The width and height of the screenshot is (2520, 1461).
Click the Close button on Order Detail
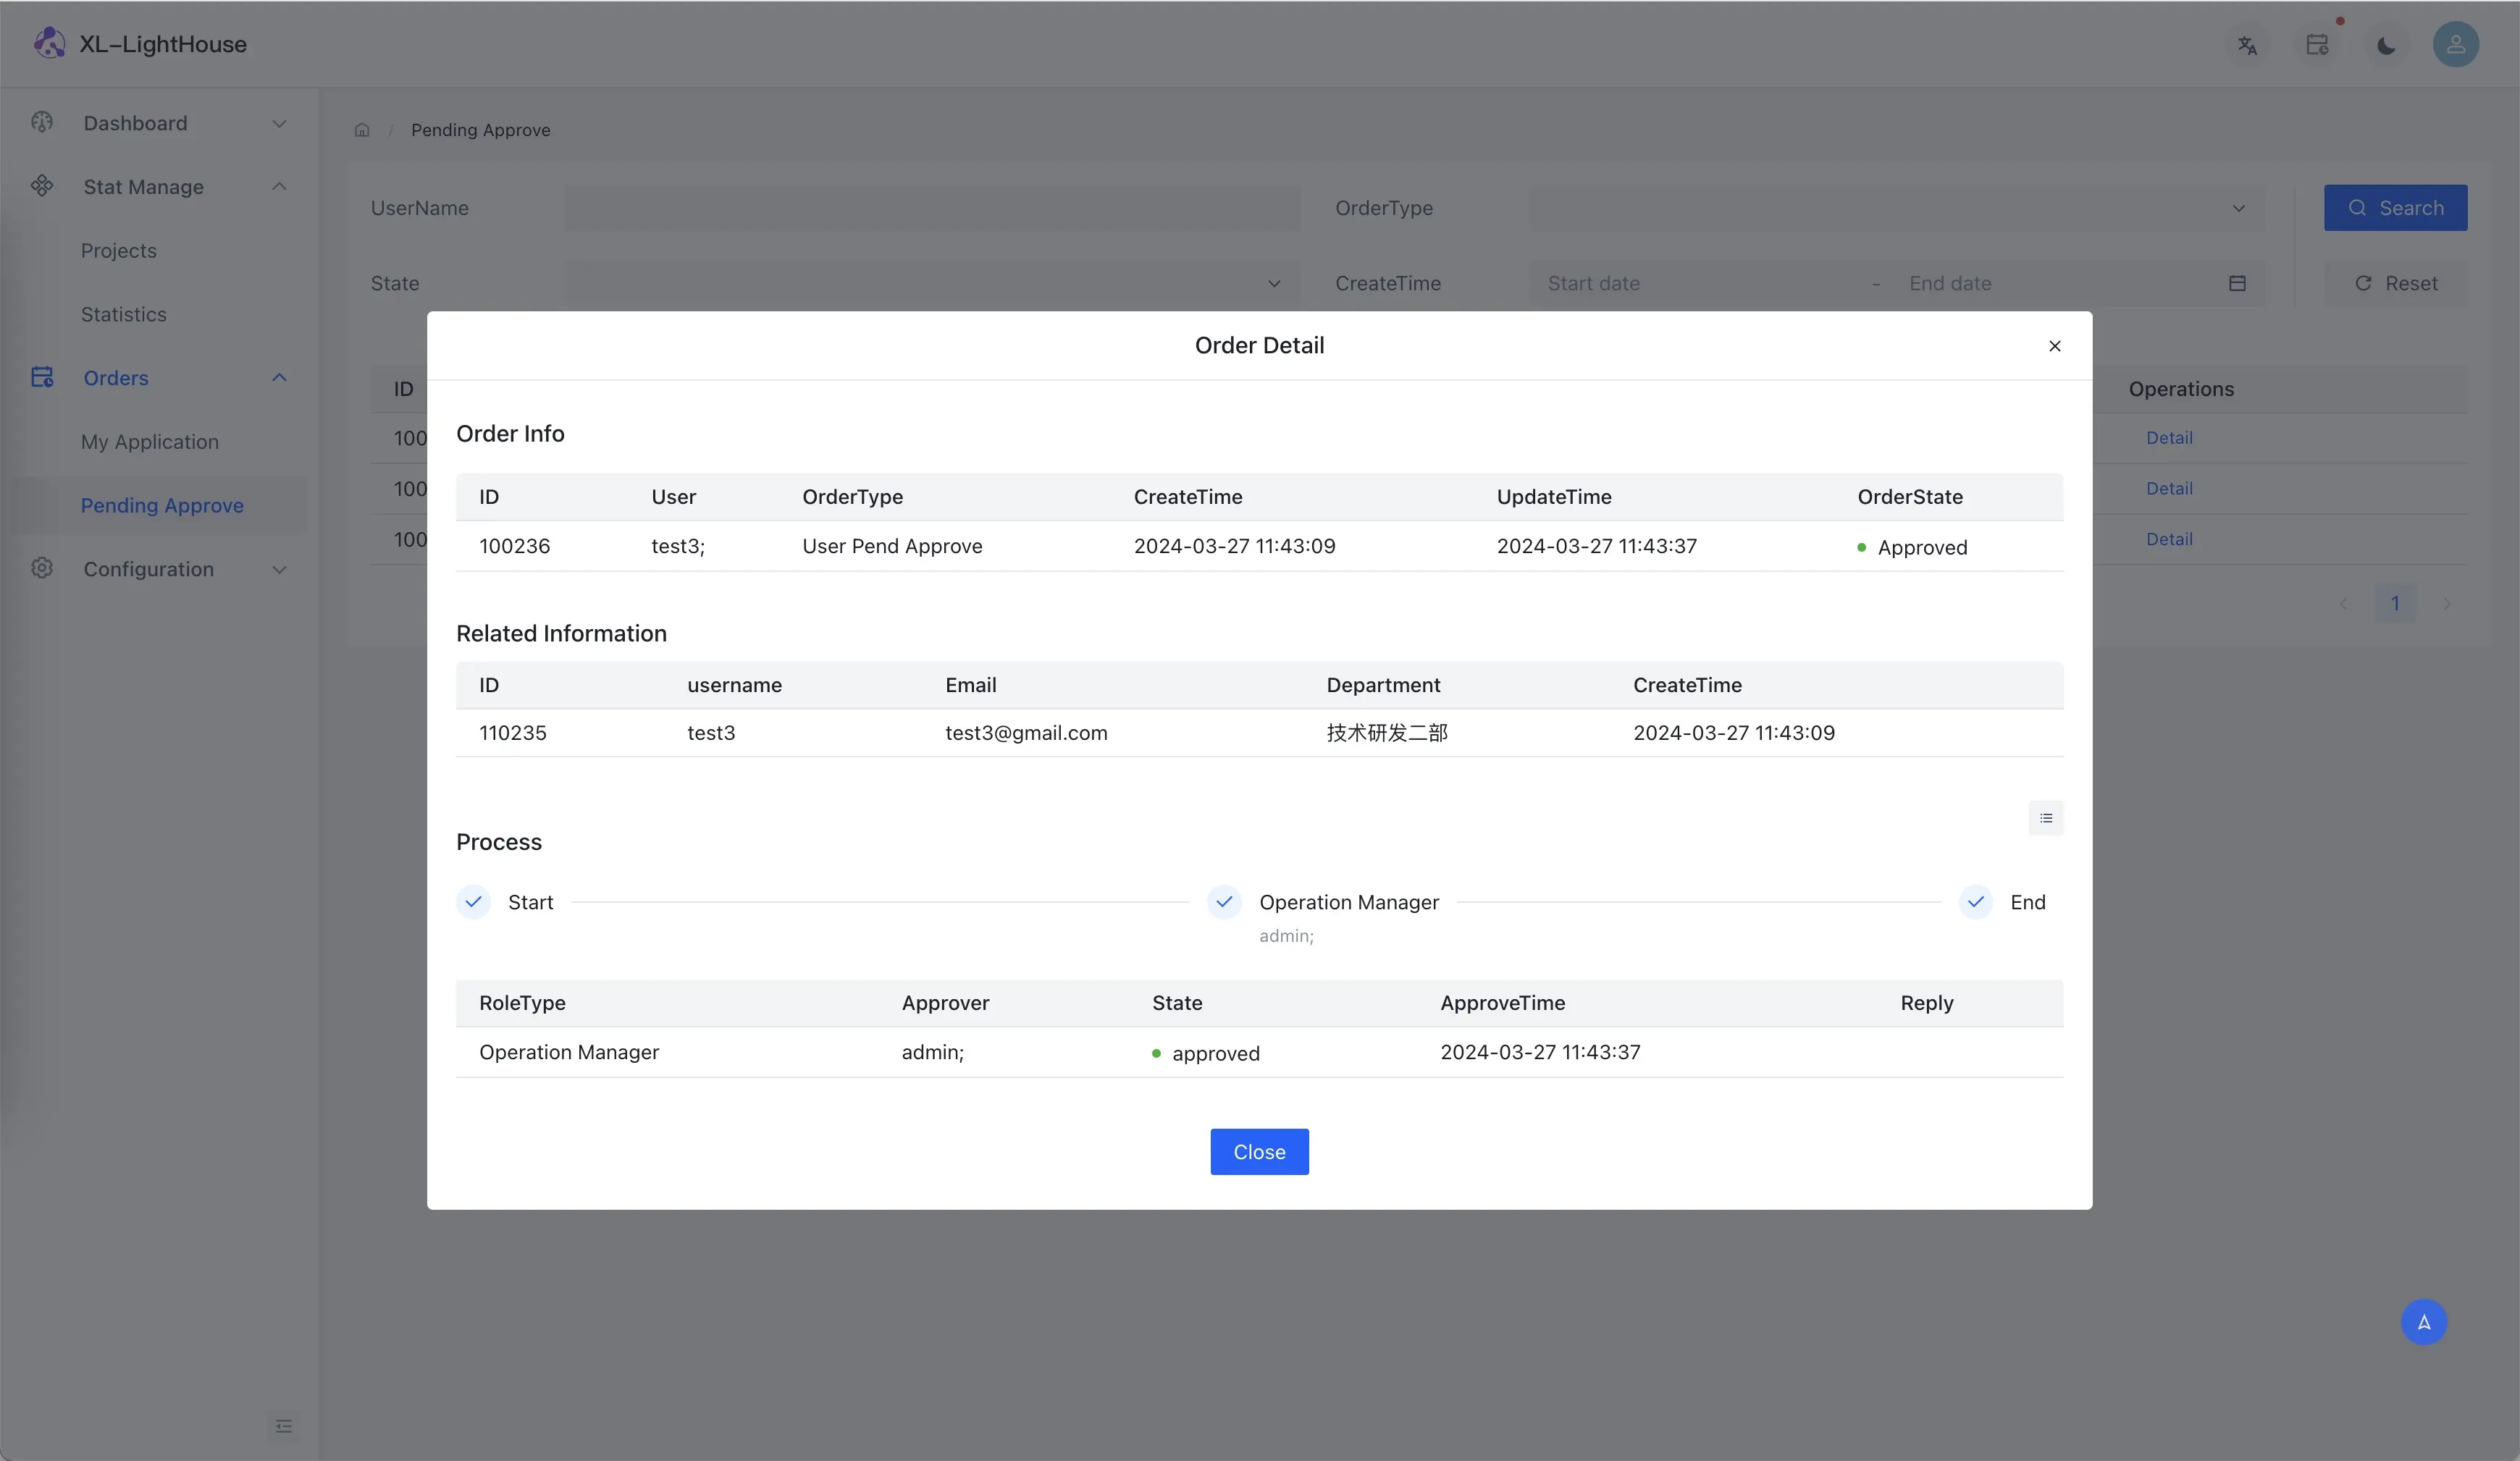pos(1259,1151)
